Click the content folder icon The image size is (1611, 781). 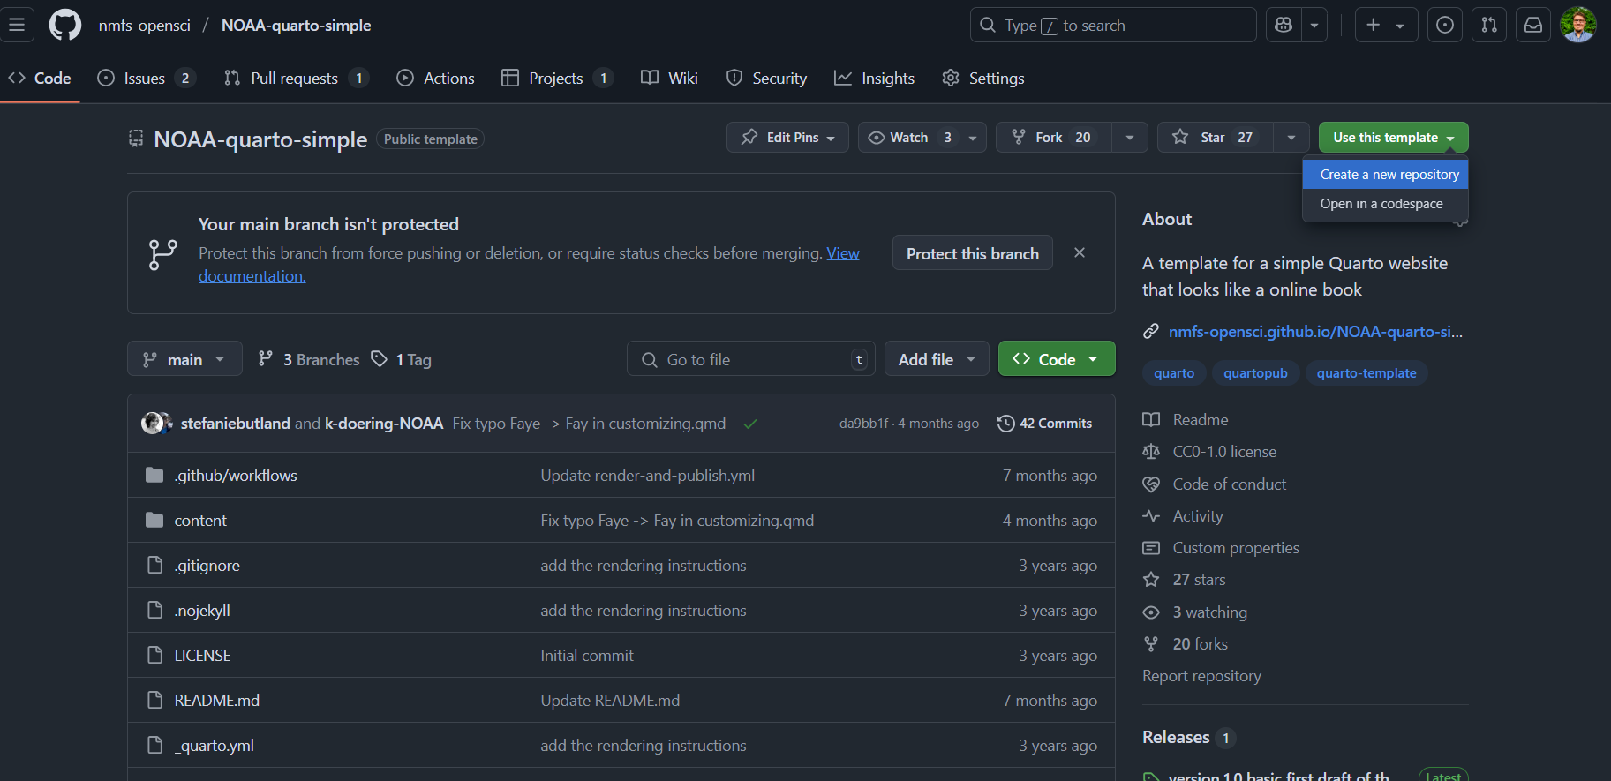tap(154, 520)
